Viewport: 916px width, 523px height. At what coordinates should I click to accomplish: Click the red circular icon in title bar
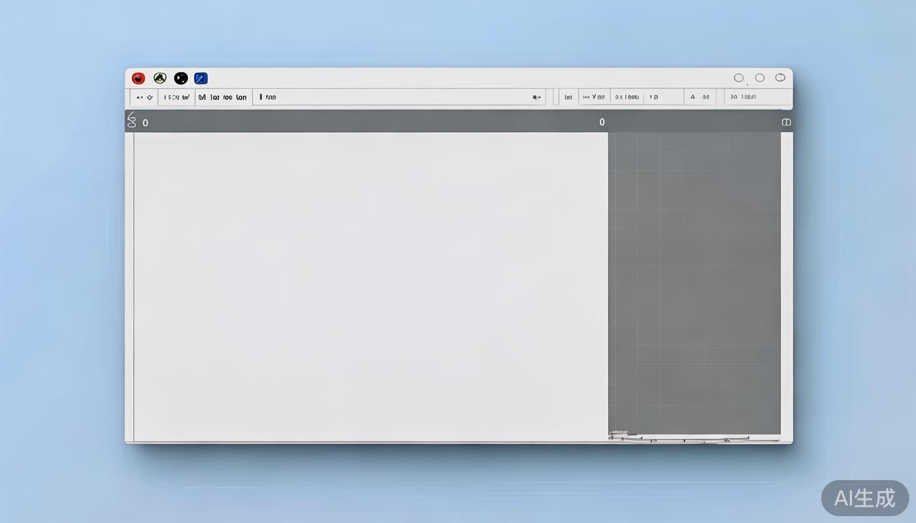point(138,78)
